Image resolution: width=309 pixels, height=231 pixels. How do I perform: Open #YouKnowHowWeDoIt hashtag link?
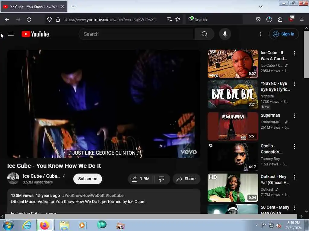83,196
